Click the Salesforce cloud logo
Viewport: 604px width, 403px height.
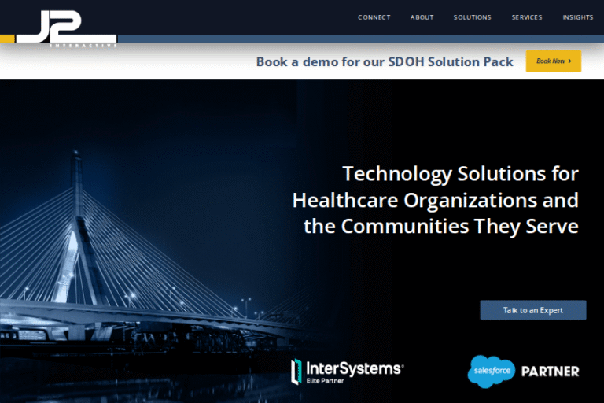[x=491, y=372]
